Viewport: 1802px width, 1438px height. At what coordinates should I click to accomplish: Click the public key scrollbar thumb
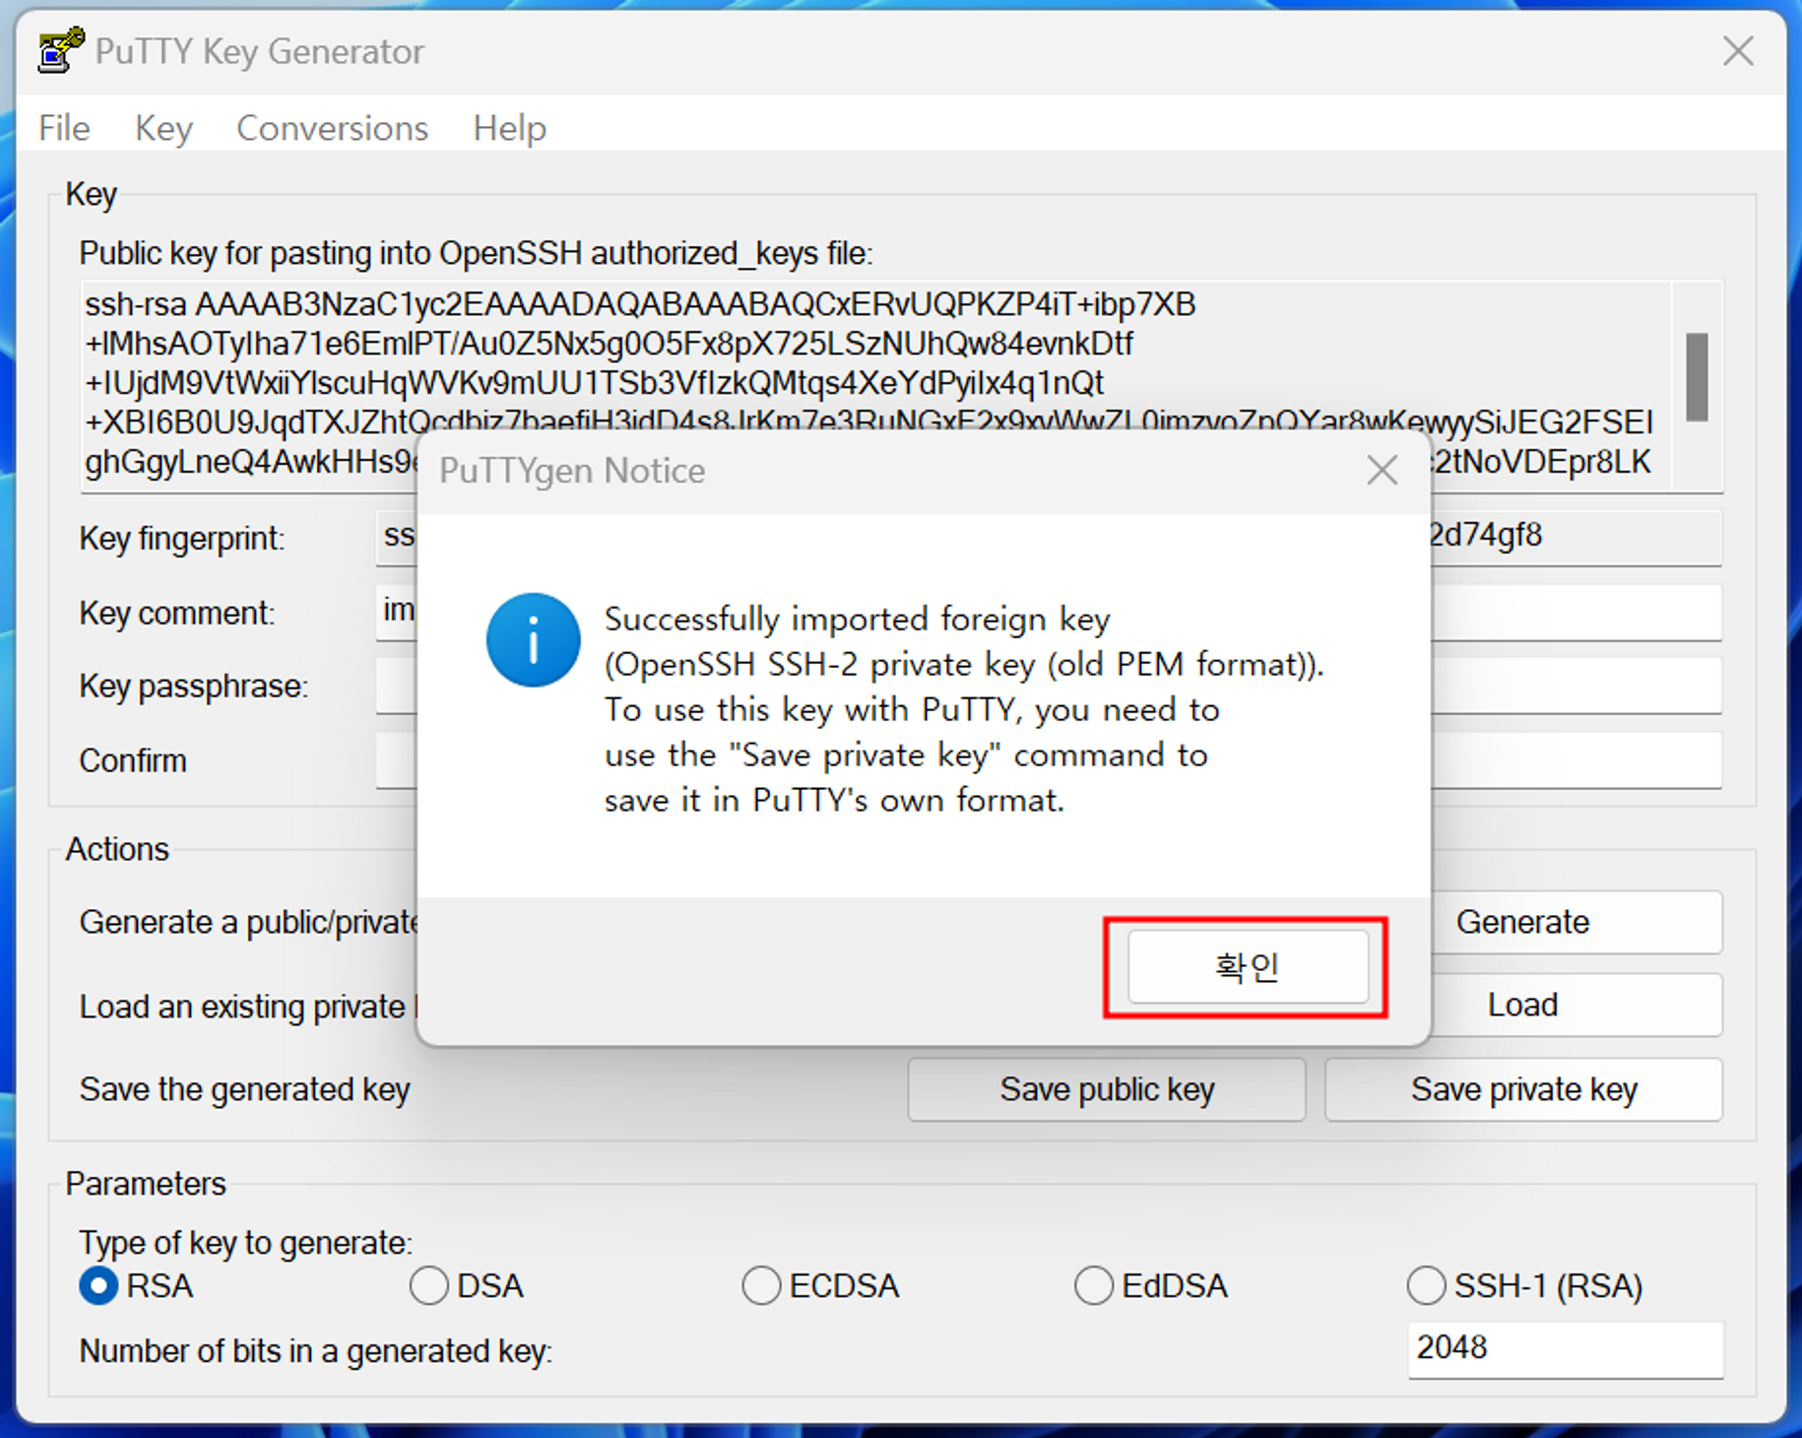click(1697, 377)
